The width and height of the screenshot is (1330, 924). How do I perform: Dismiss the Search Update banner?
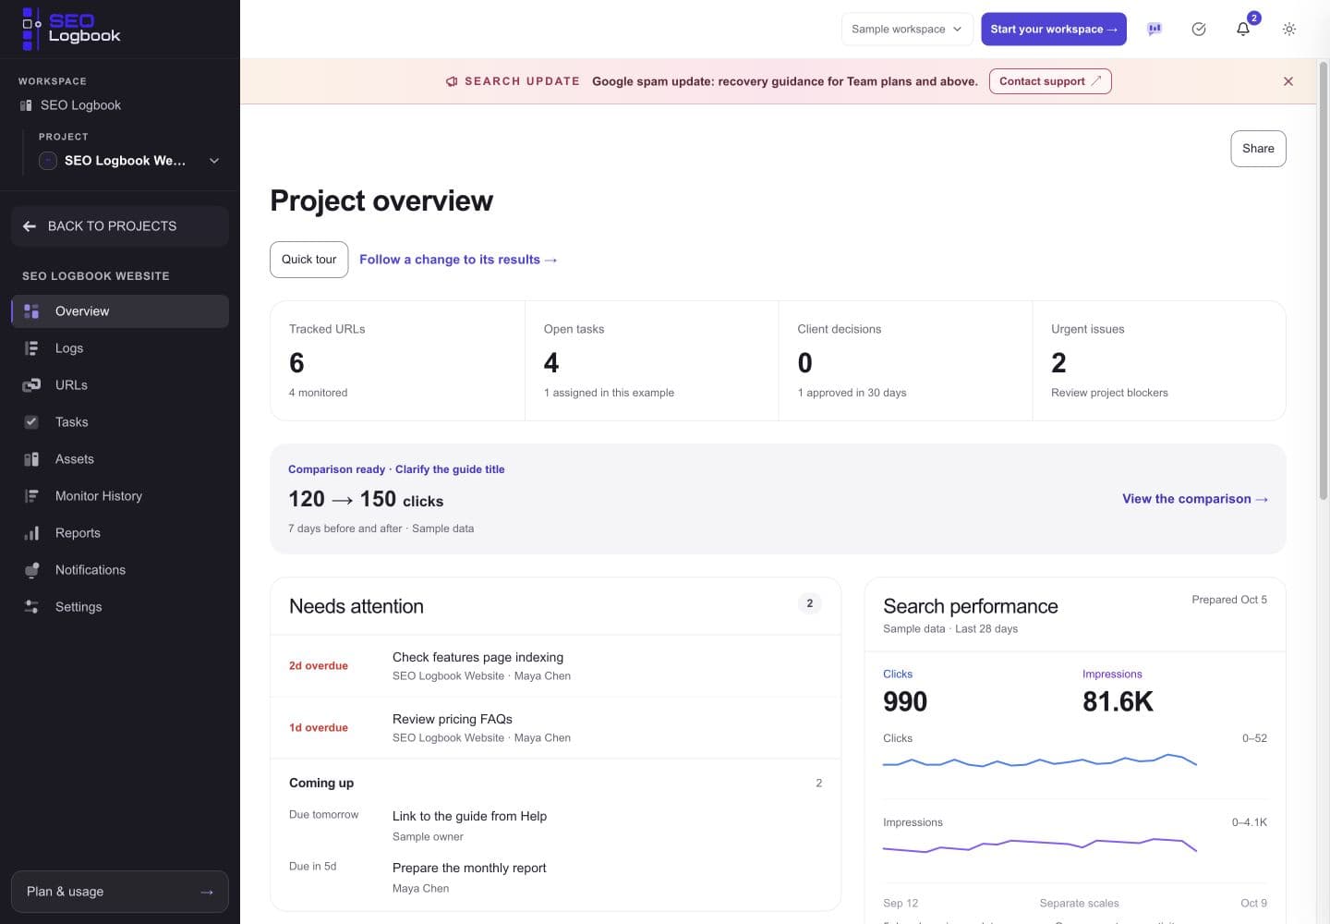(1288, 81)
